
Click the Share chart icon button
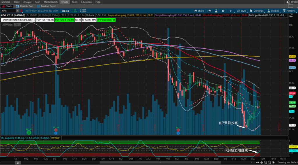195,11
